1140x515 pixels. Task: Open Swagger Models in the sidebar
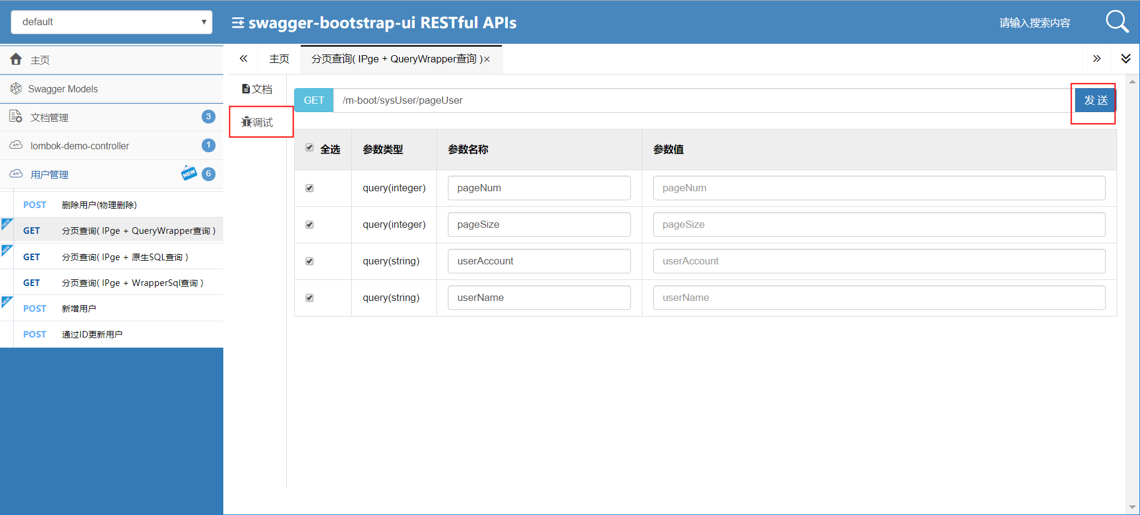coord(112,89)
